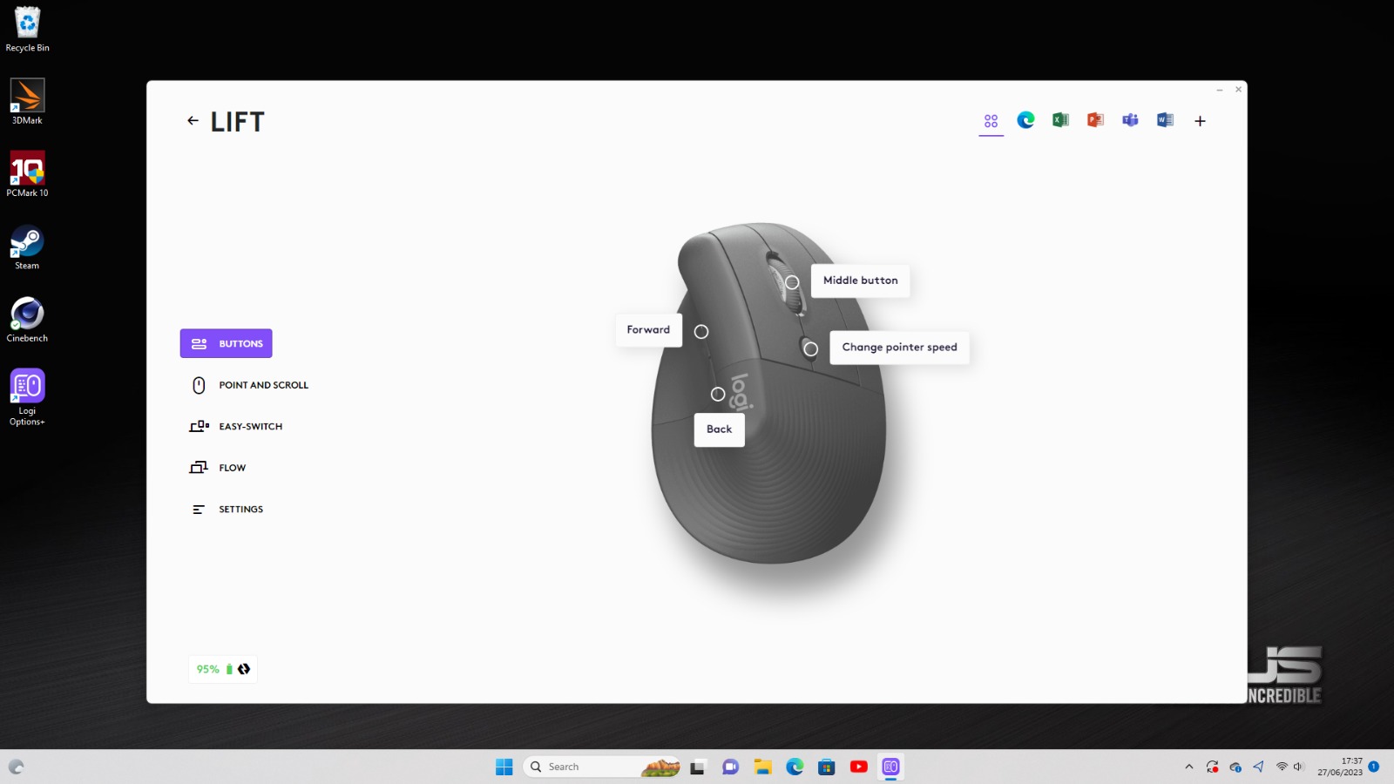Open the Recycle Bin on desktop
The height and width of the screenshot is (784, 1394).
27,30
